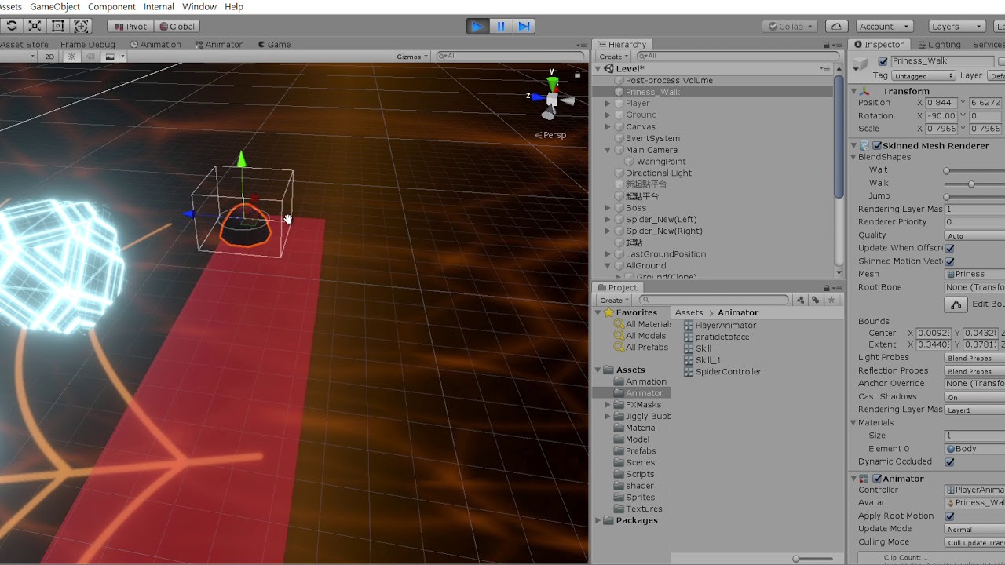The height and width of the screenshot is (565, 1005).
Task: Collapse the Main Camera object
Action: (x=608, y=150)
